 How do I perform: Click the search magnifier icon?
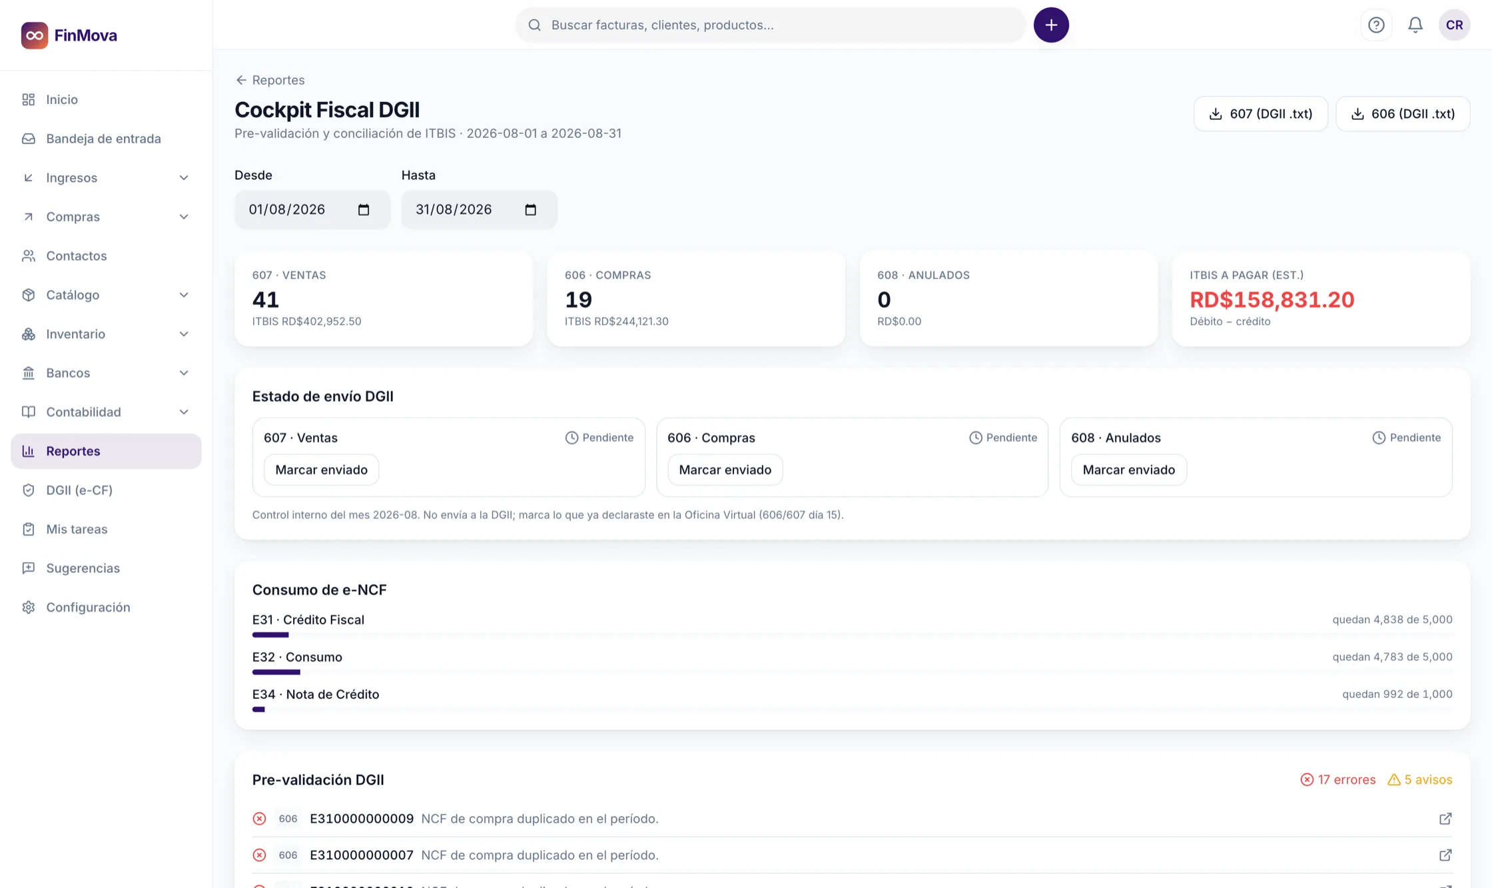(534, 25)
